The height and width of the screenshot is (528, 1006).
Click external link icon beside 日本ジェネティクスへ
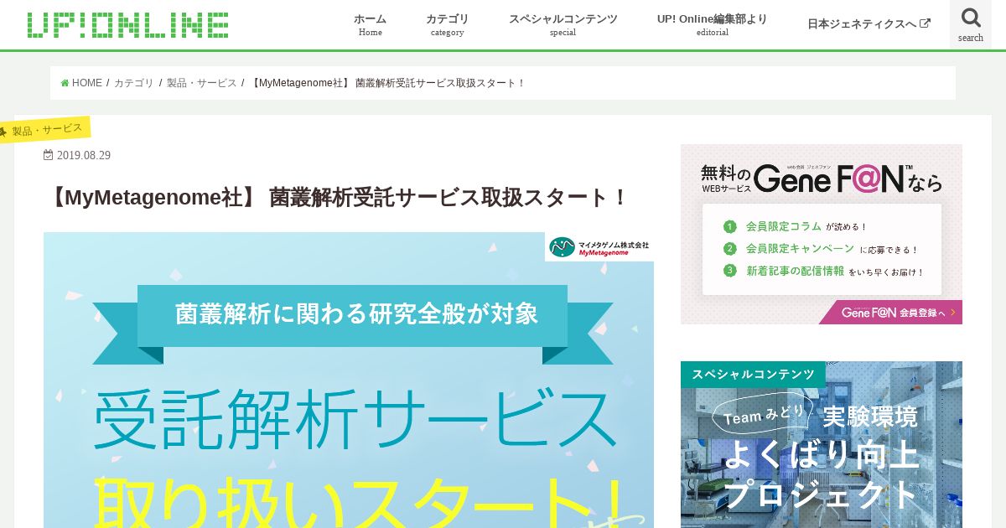926,23
